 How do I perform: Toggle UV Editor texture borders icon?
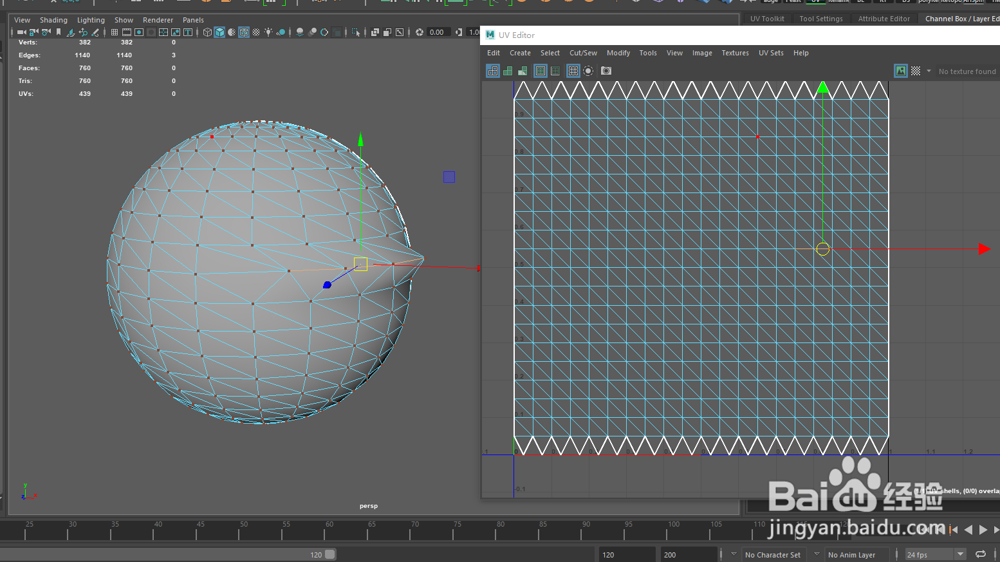pyautogui.click(x=541, y=71)
